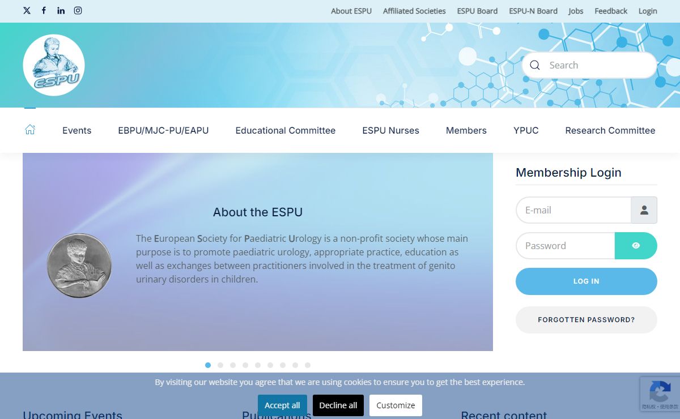Image resolution: width=680 pixels, height=419 pixels.
Task: Click the ESPU round logo
Action: coord(54,65)
